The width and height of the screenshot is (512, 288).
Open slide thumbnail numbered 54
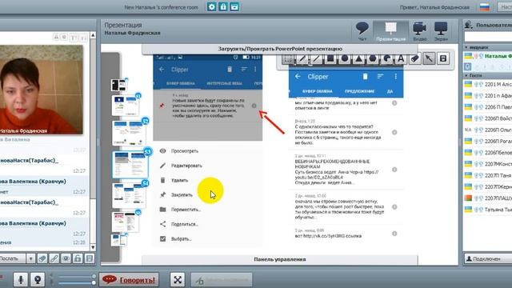(x=130, y=195)
